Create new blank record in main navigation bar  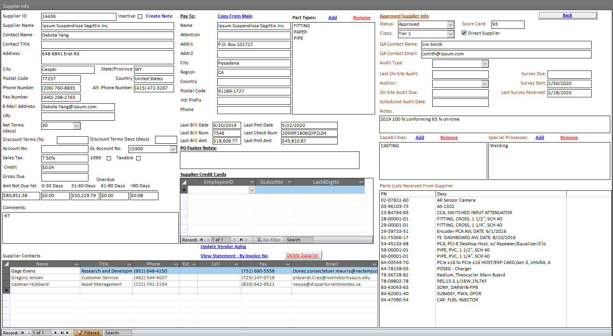68,333
